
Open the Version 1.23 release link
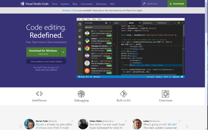click(68, 10)
